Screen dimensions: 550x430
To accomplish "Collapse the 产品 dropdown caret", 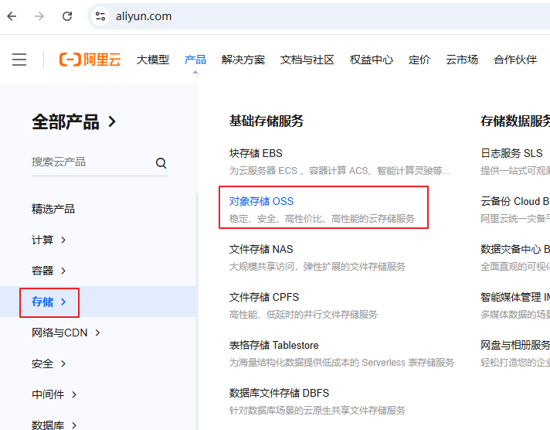I will 195,73.
